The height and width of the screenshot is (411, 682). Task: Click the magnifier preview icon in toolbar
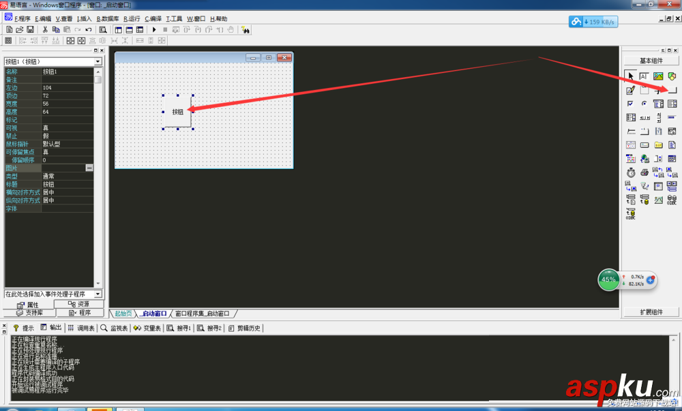103,29
